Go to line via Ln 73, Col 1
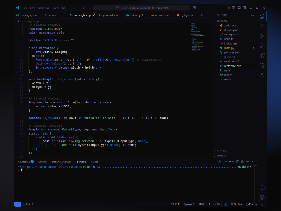Image resolution: width=281 pixels, height=211 pixels. [174, 204]
